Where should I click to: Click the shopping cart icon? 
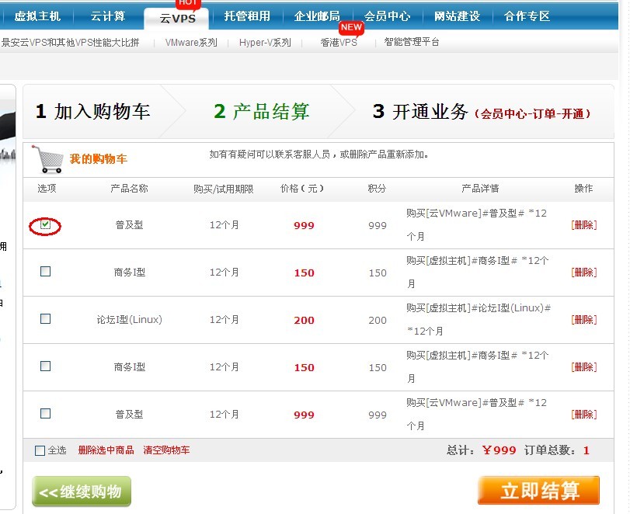49,158
